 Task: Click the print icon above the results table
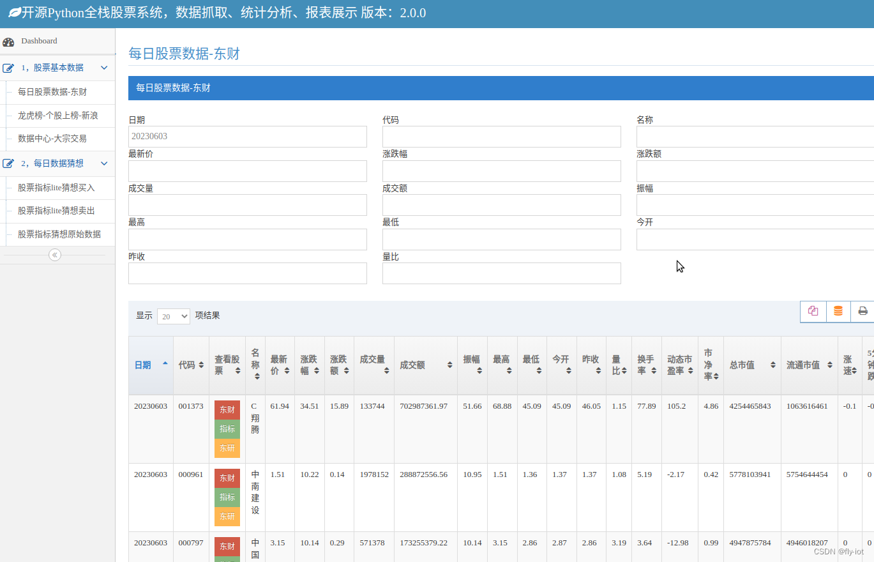click(863, 311)
